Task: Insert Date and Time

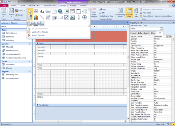Action: click(x=106, y=16)
